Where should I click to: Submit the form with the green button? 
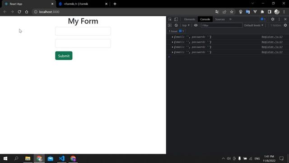click(x=64, y=56)
